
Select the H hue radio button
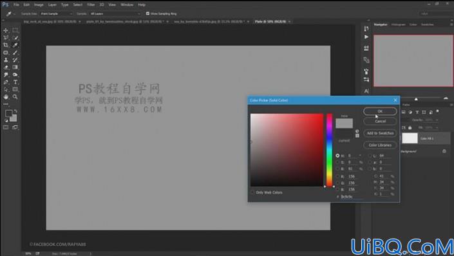coord(337,156)
